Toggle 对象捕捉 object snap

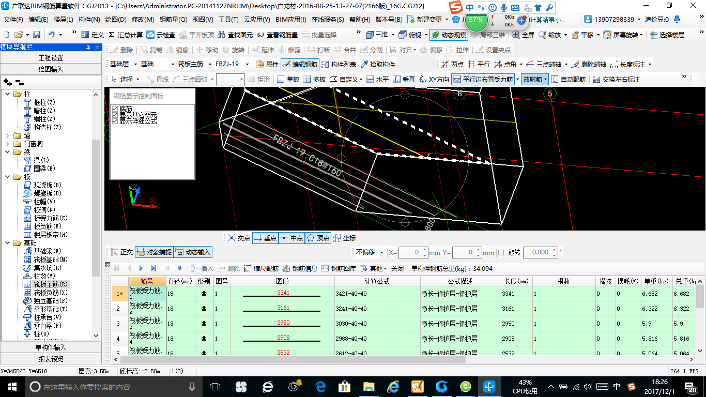(x=154, y=252)
